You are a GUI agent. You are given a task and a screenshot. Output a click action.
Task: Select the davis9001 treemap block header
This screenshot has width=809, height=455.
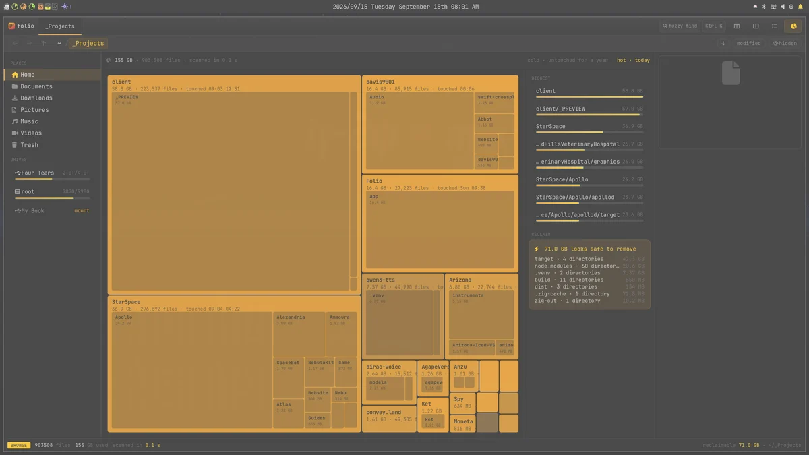(x=440, y=85)
